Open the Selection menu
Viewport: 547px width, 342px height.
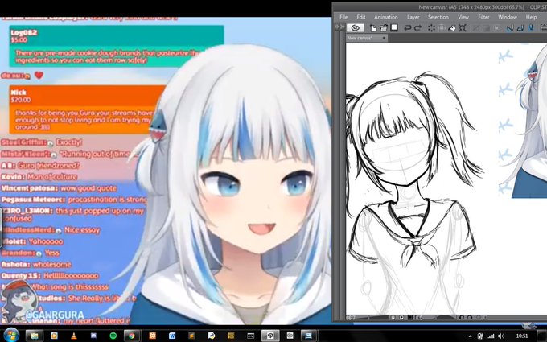438,17
